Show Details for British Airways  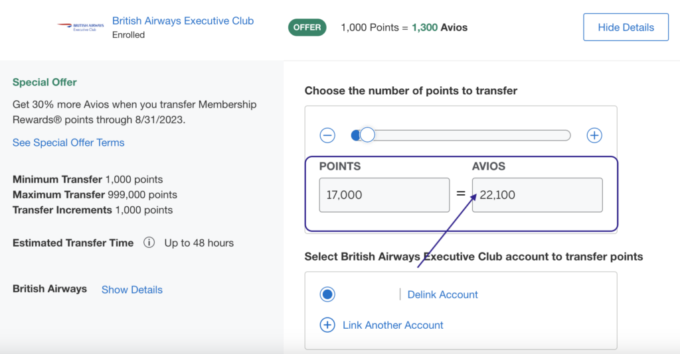click(x=132, y=290)
